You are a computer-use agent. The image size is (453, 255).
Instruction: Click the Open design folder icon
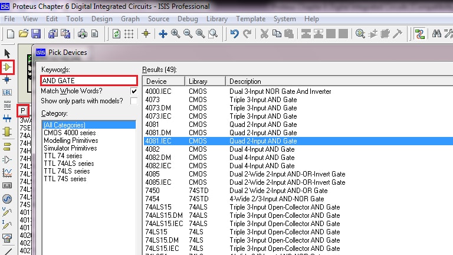click(23, 34)
